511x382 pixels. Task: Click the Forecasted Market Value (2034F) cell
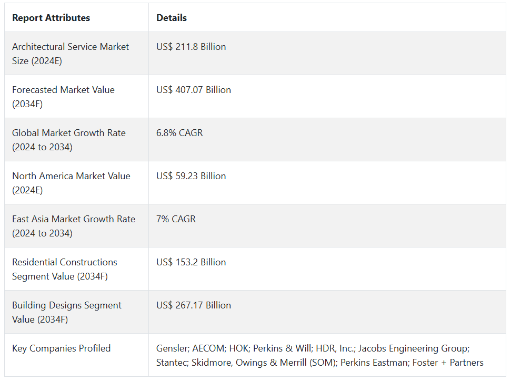tap(63, 97)
